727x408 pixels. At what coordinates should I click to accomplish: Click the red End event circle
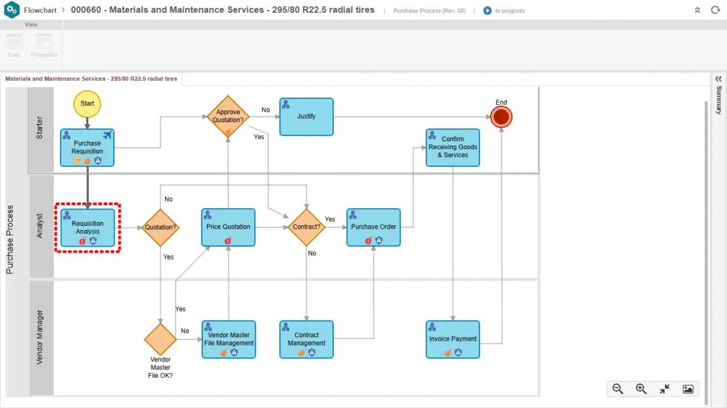(501, 117)
